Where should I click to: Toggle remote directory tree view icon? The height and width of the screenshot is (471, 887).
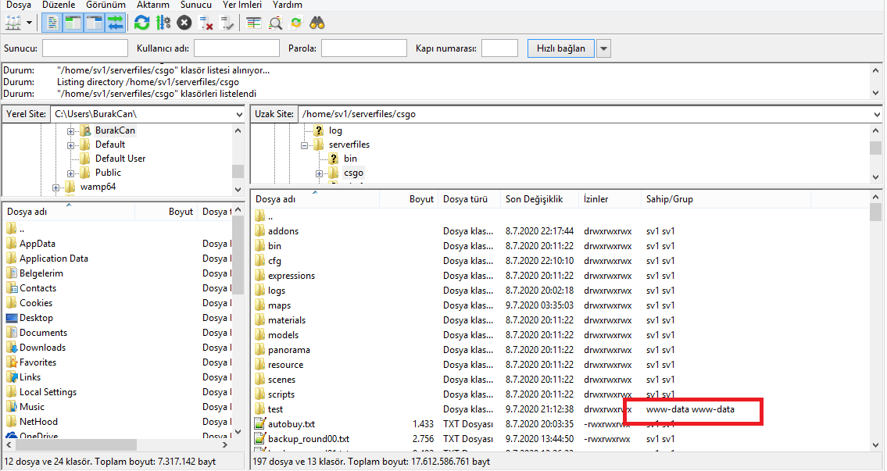coord(94,23)
